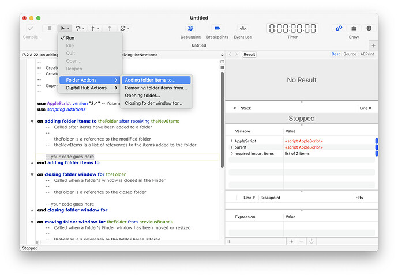Click the Step Over curved arrow icon
Screen dimensions: 398x277
click(x=78, y=28)
